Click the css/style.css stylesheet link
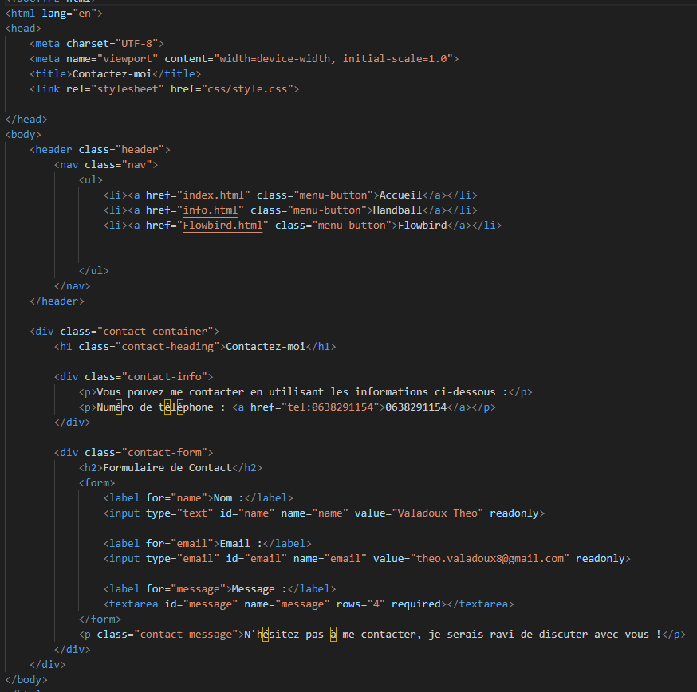This screenshot has height=692, width=697. point(247,88)
